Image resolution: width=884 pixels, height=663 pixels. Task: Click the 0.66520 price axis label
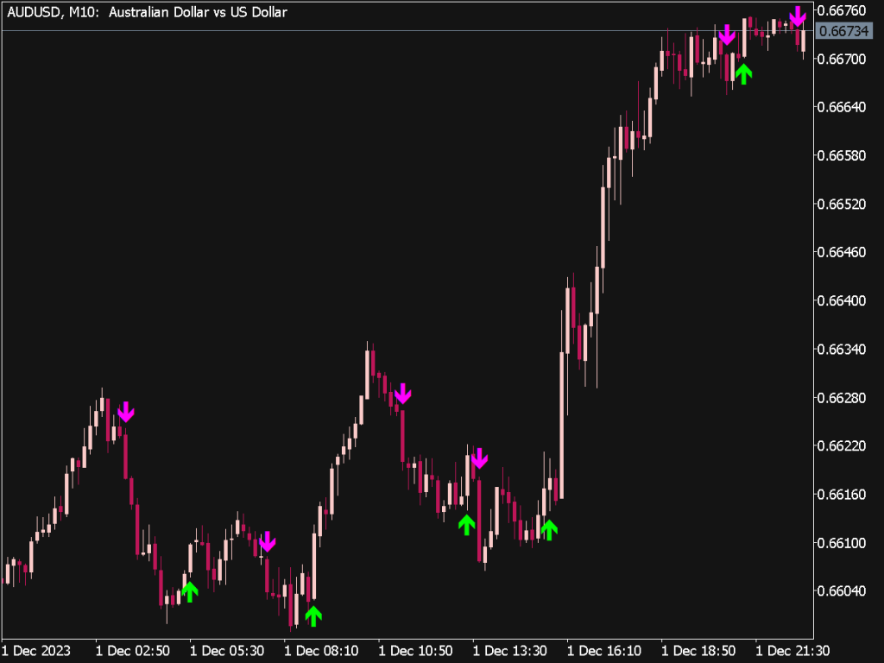pyautogui.click(x=842, y=204)
